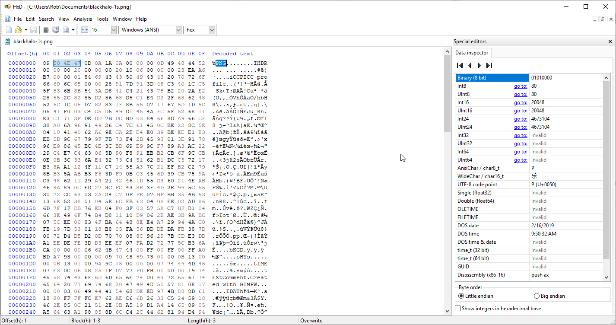Click the MDI child restore button
The image size is (616, 325).
tap(603, 19)
